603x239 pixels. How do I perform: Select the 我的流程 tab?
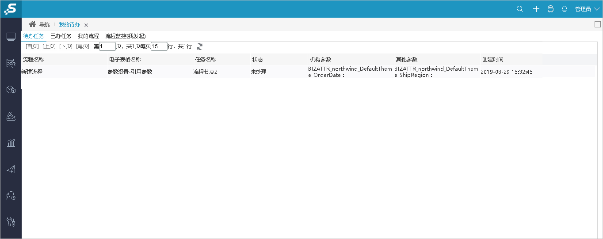(x=88, y=36)
